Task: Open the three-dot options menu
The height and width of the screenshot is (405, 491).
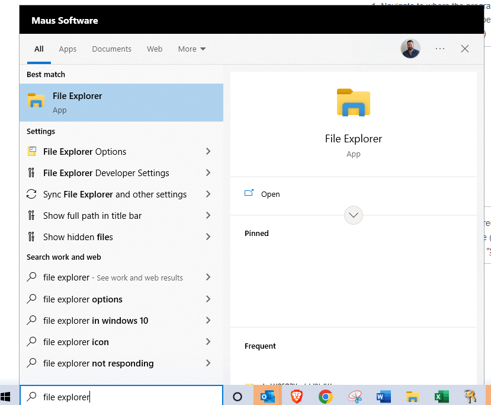Action: point(440,49)
